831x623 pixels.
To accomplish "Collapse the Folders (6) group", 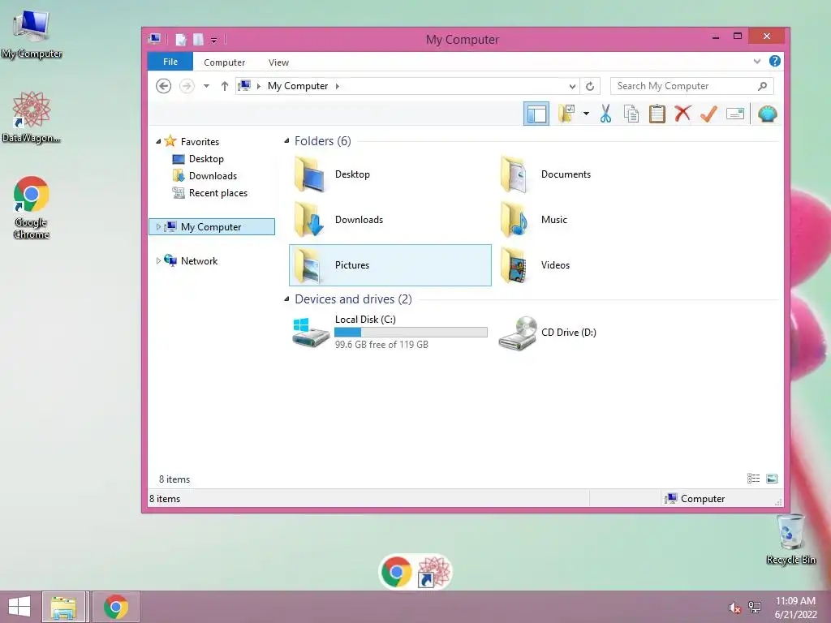I will 286,140.
